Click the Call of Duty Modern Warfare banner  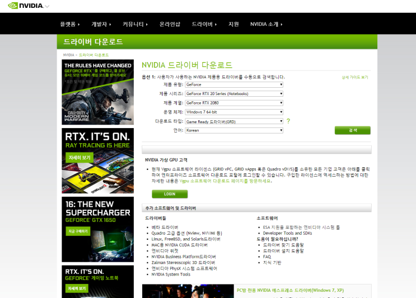(x=97, y=92)
